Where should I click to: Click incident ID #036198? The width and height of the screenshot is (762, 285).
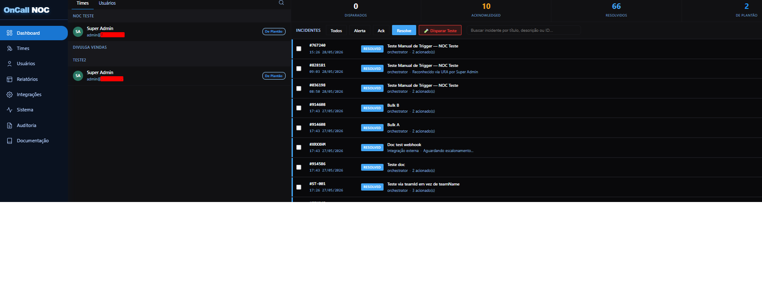[317, 85]
